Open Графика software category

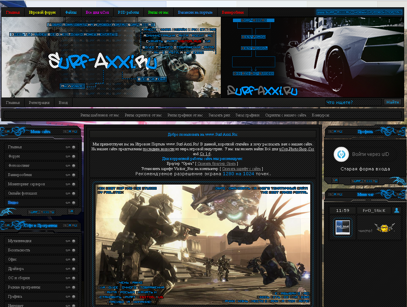42,297
